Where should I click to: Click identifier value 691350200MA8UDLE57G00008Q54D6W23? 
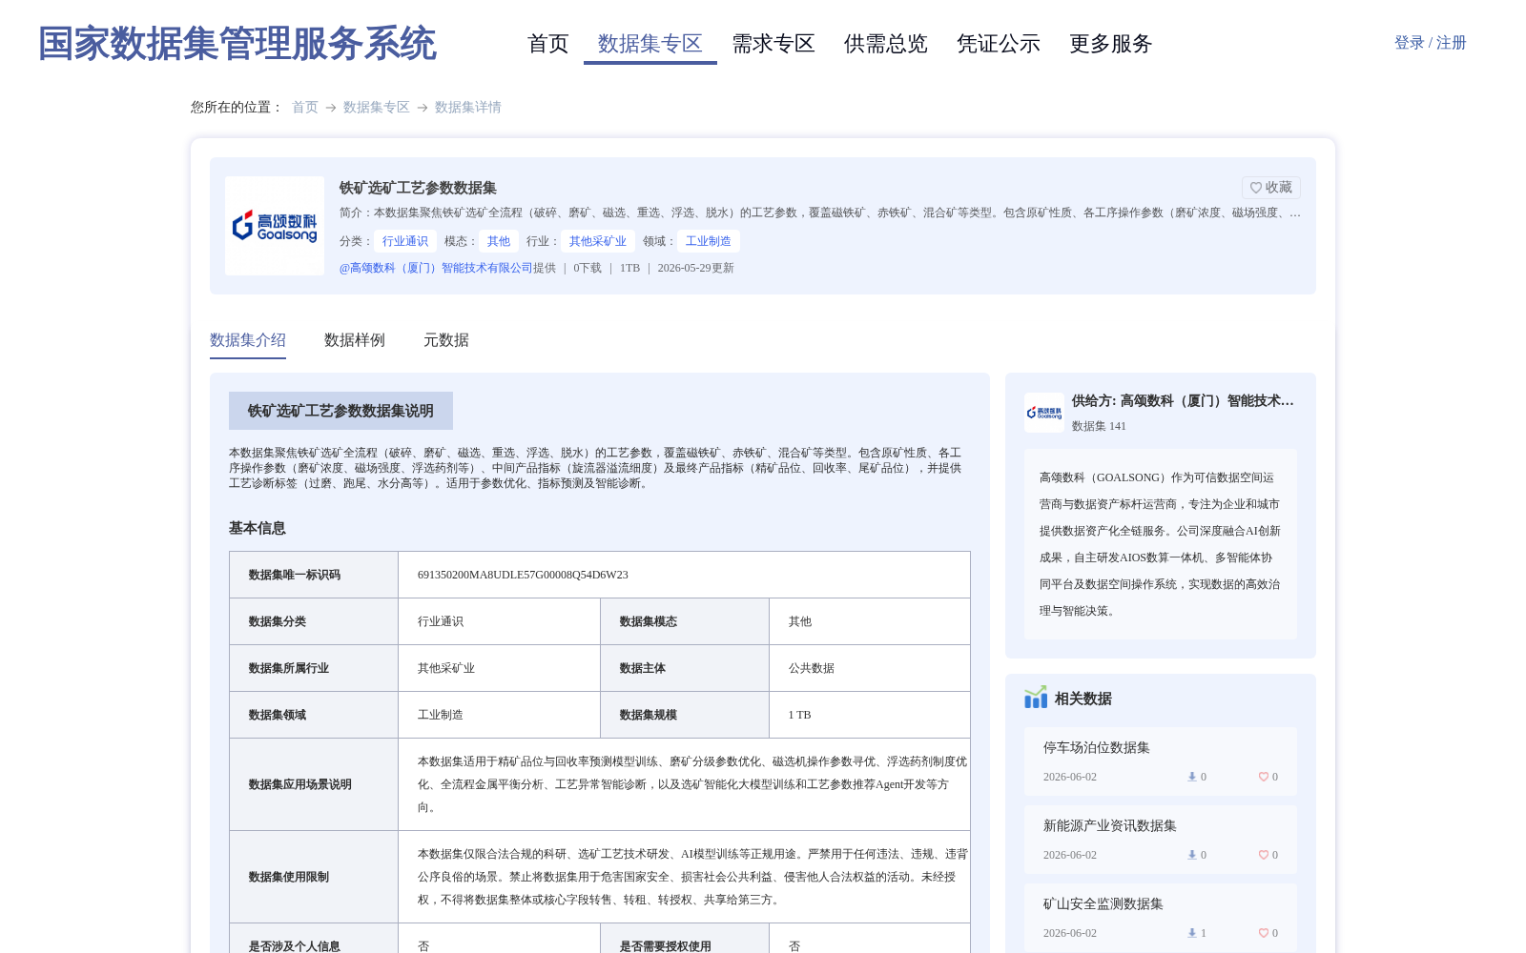pyautogui.click(x=523, y=575)
